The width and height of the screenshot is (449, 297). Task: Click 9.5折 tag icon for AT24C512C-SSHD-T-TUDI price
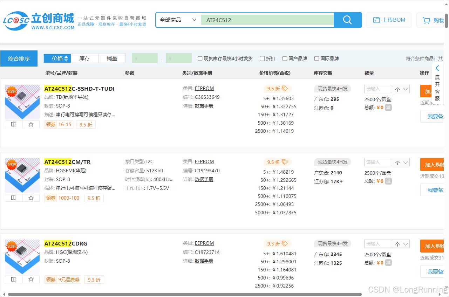285,89
